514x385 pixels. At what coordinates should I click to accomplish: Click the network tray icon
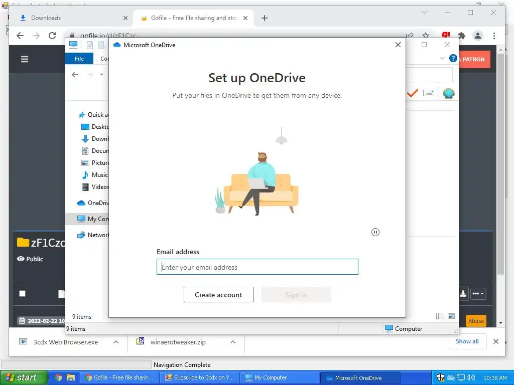(x=461, y=378)
